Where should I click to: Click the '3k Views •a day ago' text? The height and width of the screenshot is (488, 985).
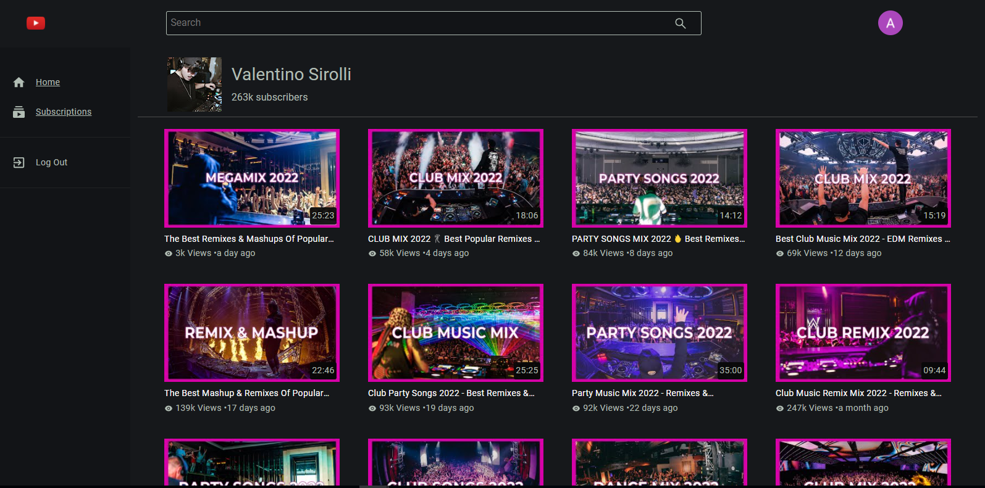pos(215,253)
